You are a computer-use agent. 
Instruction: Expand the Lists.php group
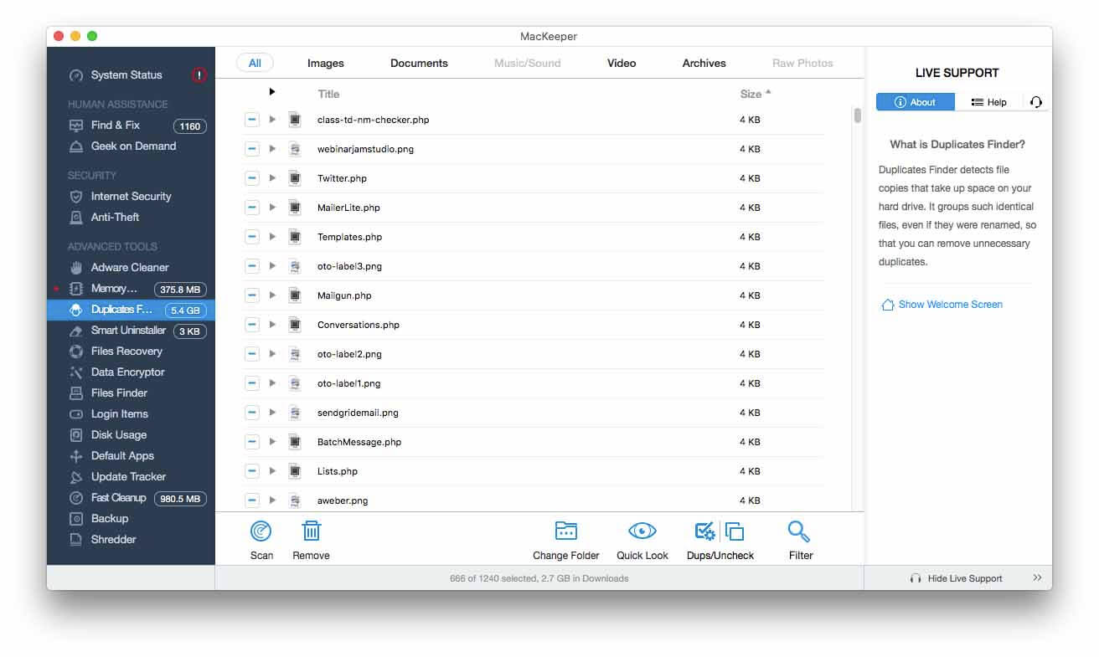(272, 471)
